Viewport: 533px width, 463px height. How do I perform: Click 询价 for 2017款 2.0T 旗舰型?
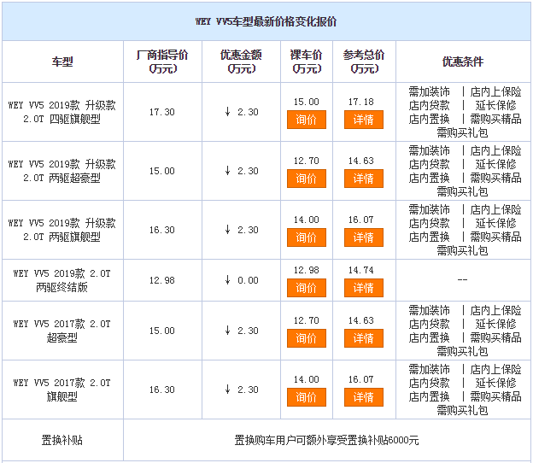(307, 397)
